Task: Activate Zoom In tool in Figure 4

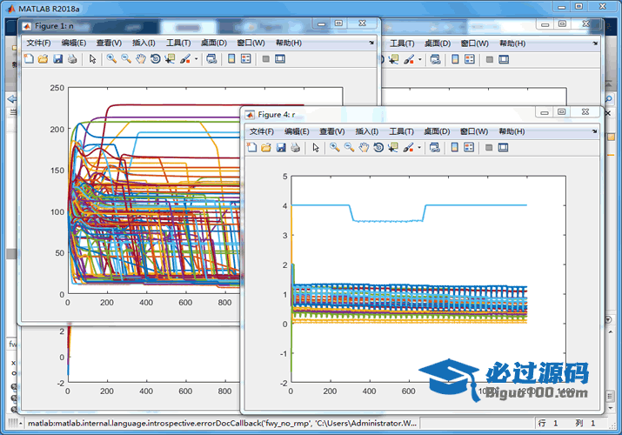Action: pos(335,148)
